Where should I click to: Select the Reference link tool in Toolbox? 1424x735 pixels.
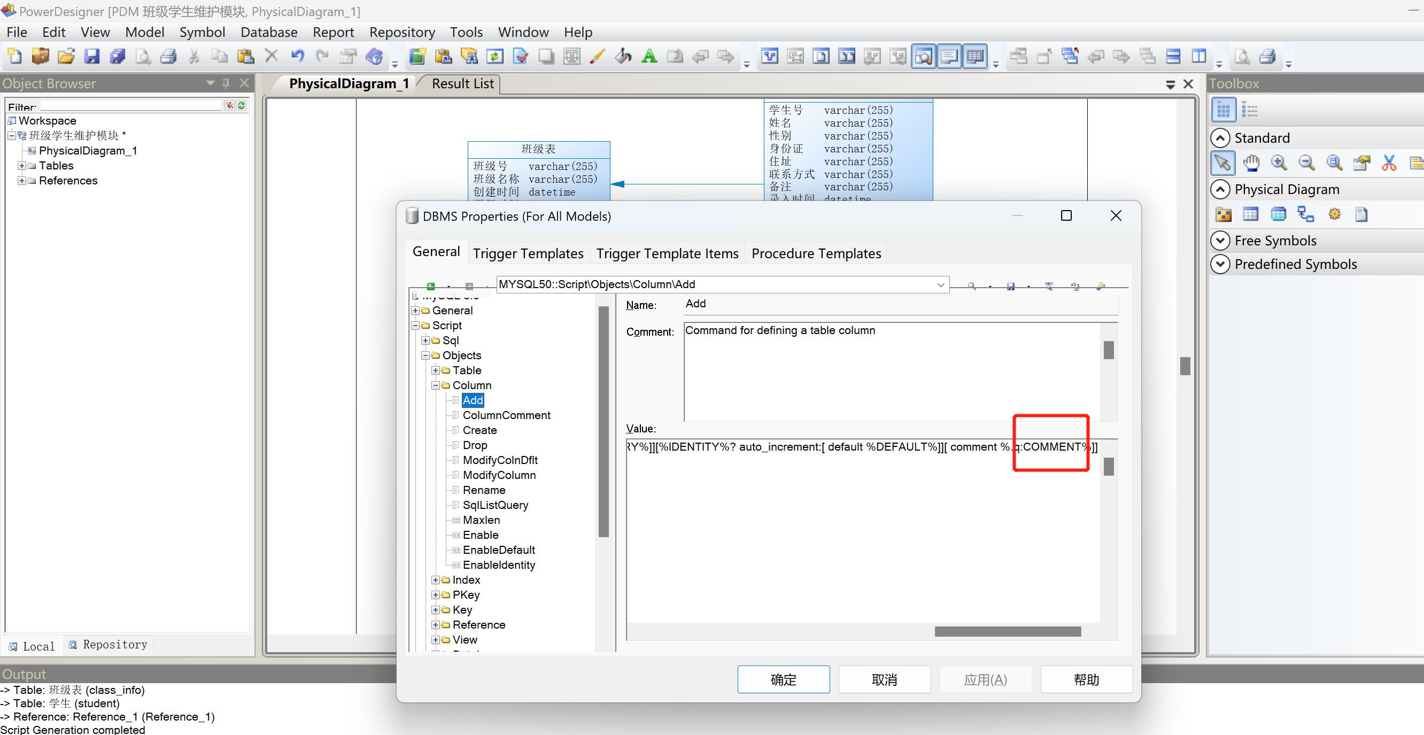click(1305, 214)
